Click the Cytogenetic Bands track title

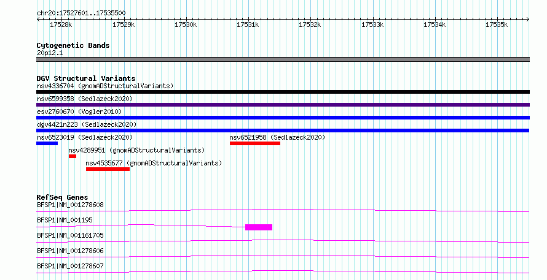tap(73, 45)
